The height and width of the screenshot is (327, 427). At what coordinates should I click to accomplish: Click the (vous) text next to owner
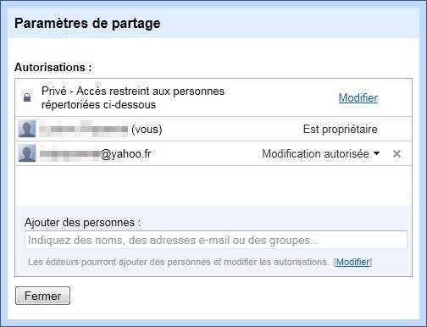point(147,130)
